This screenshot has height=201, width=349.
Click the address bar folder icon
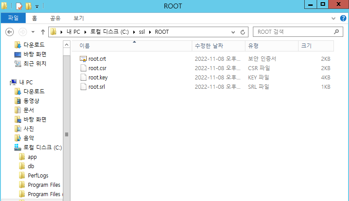(x=54, y=32)
